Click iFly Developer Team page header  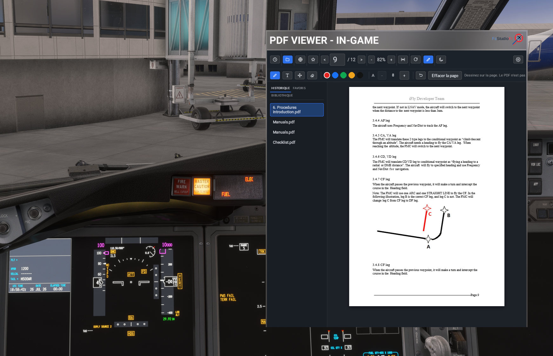(427, 99)
